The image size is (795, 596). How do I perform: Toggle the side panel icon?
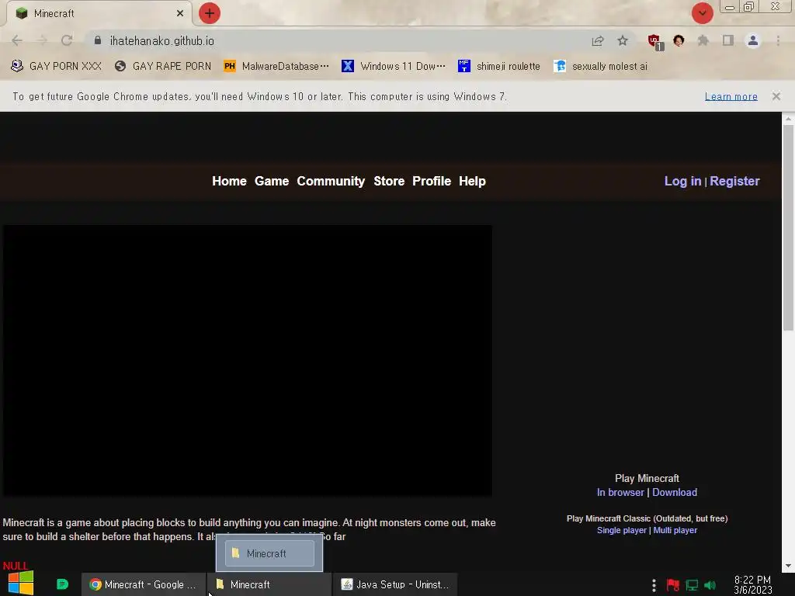point(728,40)
